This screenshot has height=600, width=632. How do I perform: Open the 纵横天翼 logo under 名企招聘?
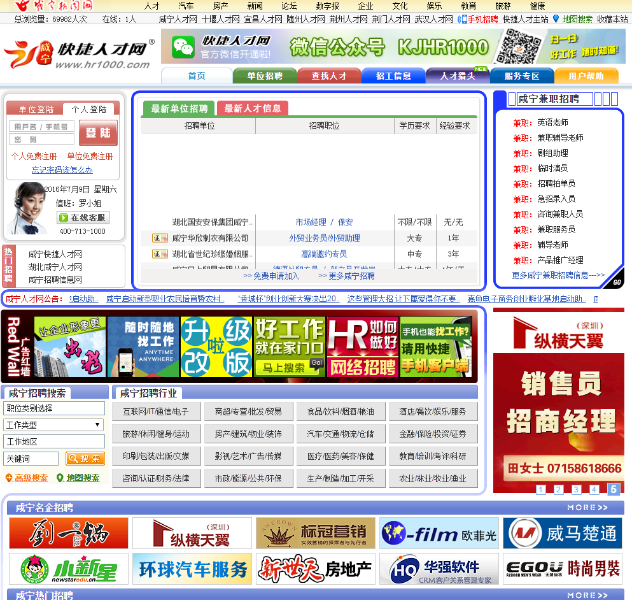(x=192, y=533)
